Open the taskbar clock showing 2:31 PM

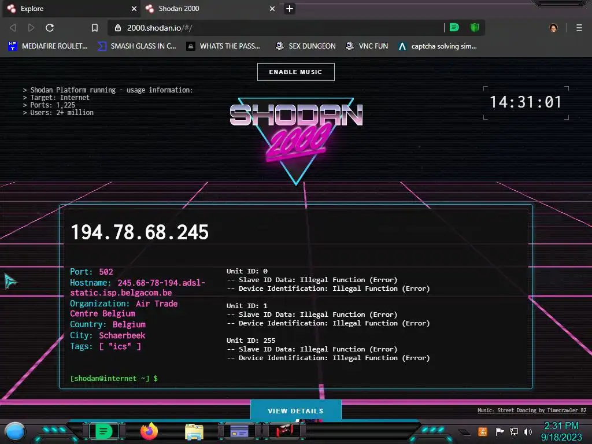point(561,431)
